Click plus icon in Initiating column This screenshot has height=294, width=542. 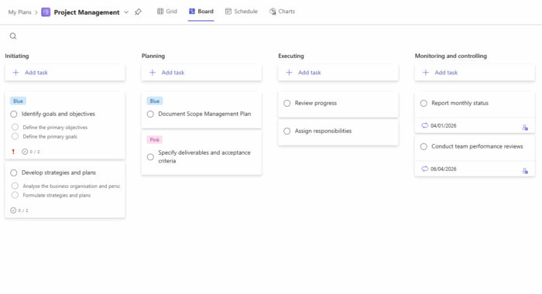pos(15,73)
